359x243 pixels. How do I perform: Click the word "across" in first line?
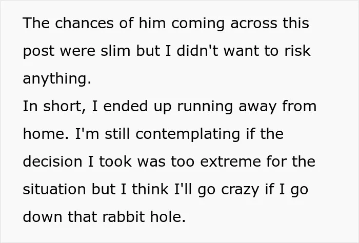pyautogui.click(x=254, y=23)
